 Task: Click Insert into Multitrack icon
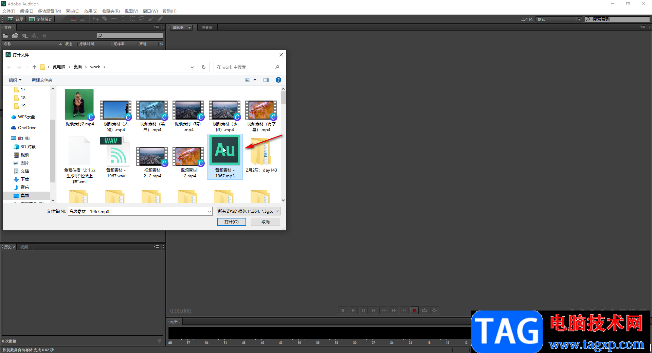34,36
